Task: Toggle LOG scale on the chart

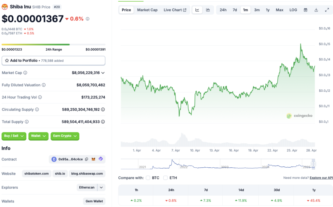Action: (293, 10)
